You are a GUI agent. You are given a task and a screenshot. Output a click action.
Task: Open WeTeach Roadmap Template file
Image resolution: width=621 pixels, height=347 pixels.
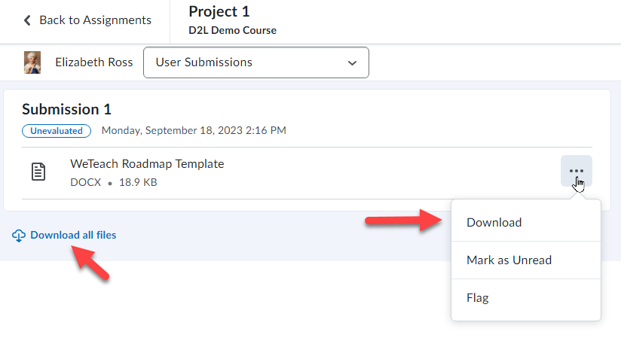coord(147,163)
